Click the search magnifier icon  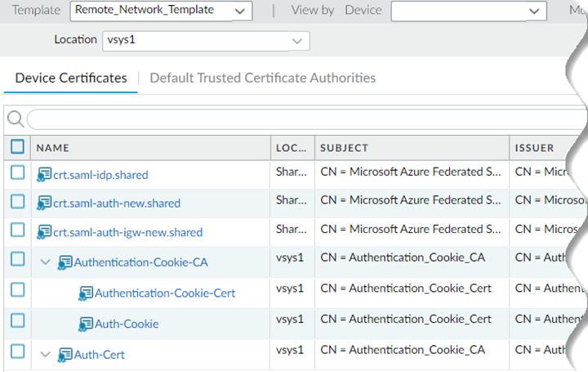pyautogui.click(x=15, y=120)
